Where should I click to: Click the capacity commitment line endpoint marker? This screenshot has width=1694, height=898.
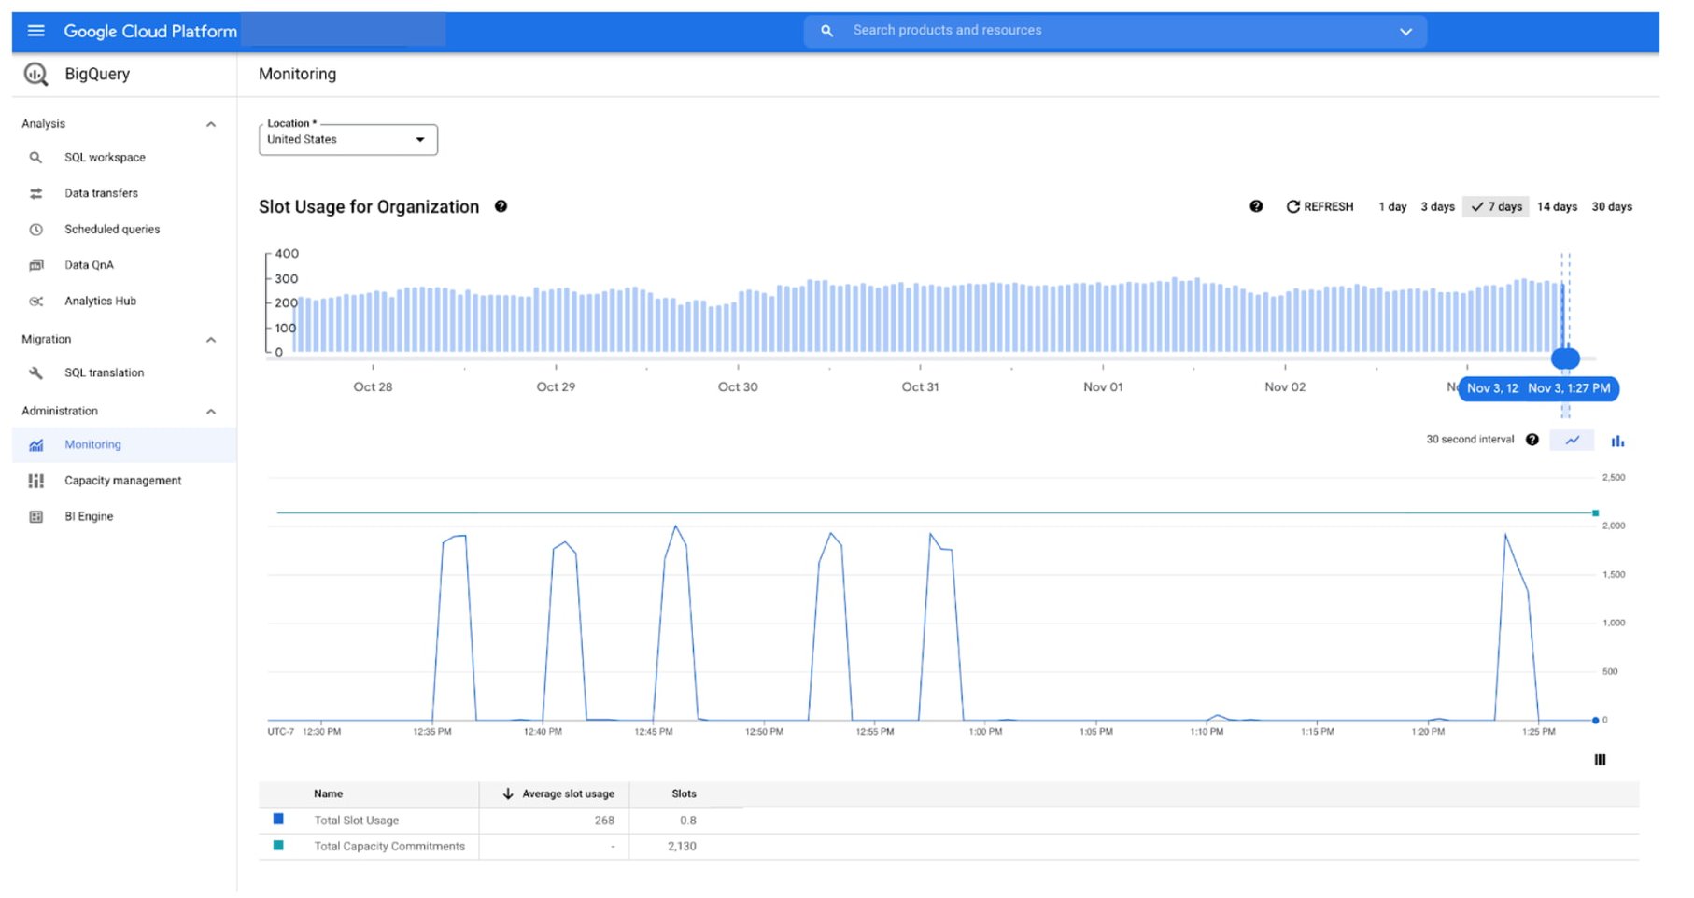click(x=1595, y=513)
